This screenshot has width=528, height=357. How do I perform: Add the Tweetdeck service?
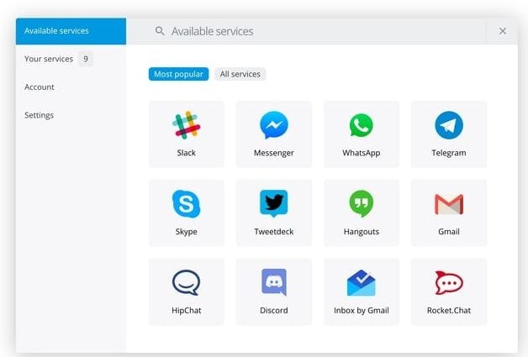[274, 213]
